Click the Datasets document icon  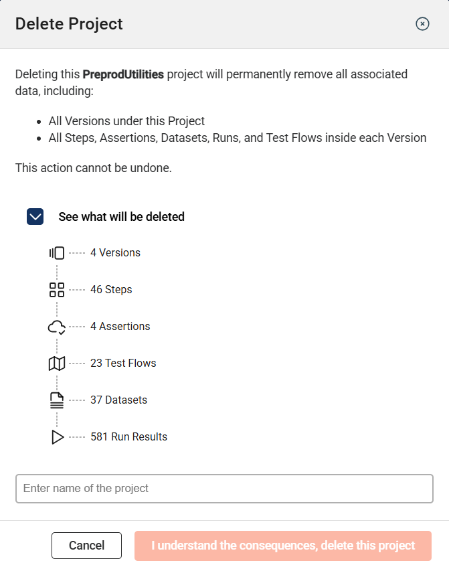(x=57, y=400)
